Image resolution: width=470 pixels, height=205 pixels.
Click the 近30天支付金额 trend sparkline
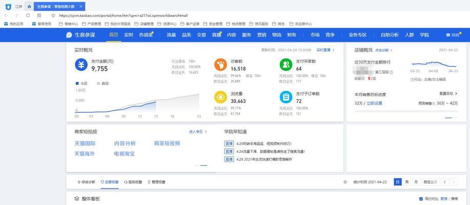434,64
